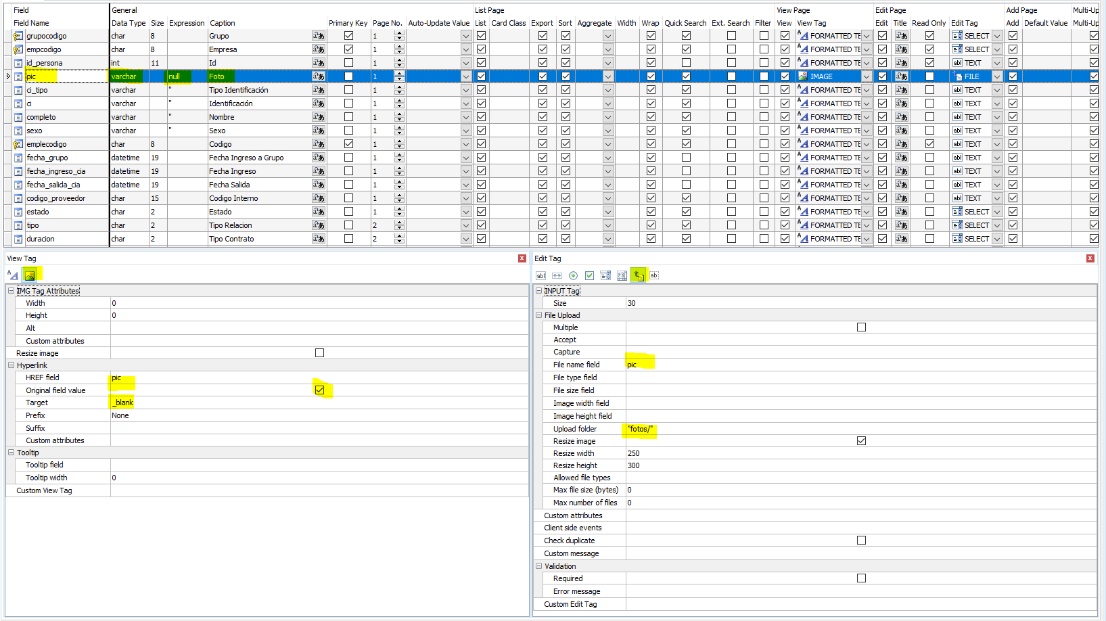
Task: Click the Resize width value 250
Action: pos(633,453)
